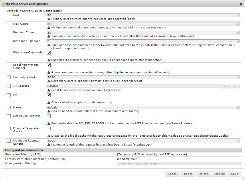Screen dimensions: 245x180
Task: Click the Port input field
Action: 143,15
